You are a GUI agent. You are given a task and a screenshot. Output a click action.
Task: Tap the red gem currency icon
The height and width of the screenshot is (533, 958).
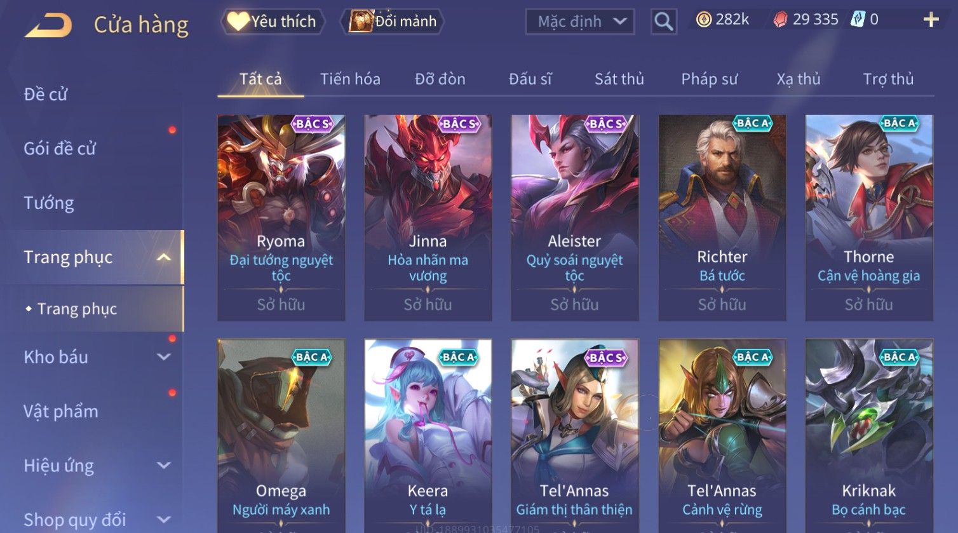780,20
